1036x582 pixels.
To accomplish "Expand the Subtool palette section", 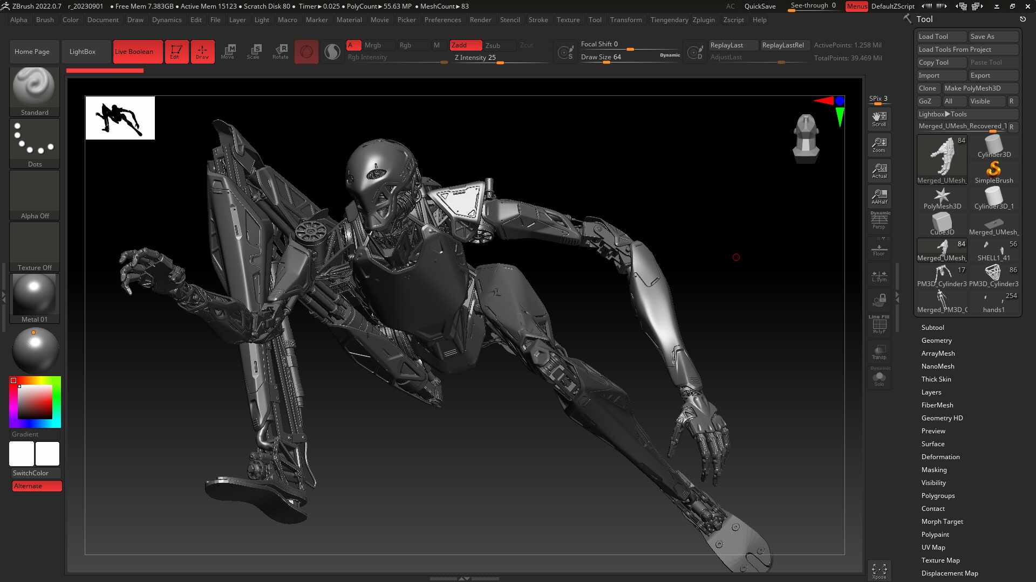I will [932, 328].
